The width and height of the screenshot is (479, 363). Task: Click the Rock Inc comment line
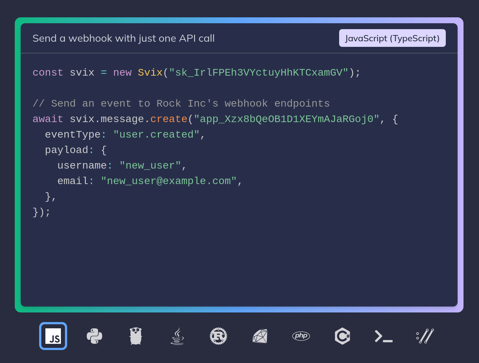[x=181, y=104]
